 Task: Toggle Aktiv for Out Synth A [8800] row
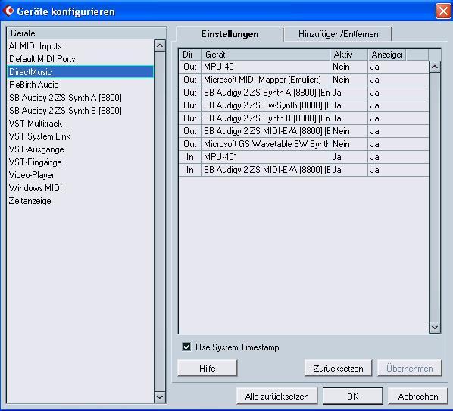click(x=348, y=93)
